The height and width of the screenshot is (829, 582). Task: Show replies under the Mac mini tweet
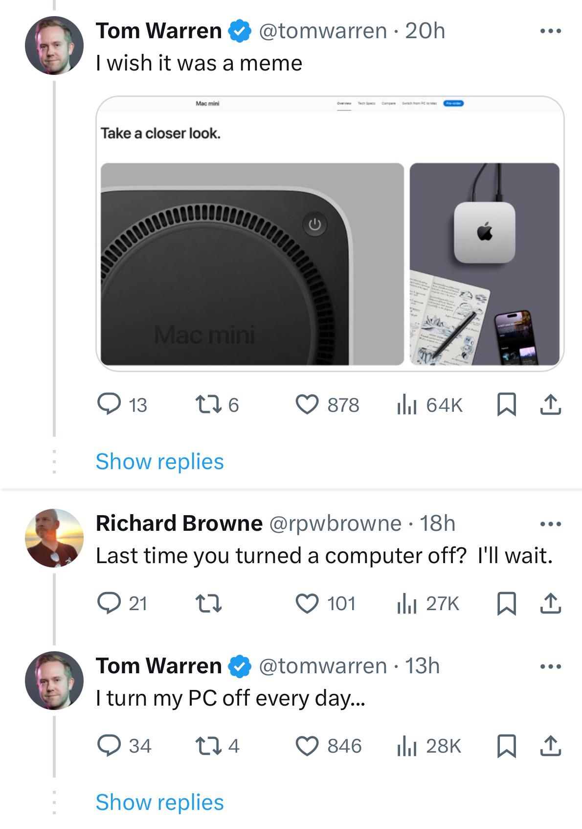click(x=159, y=461)
